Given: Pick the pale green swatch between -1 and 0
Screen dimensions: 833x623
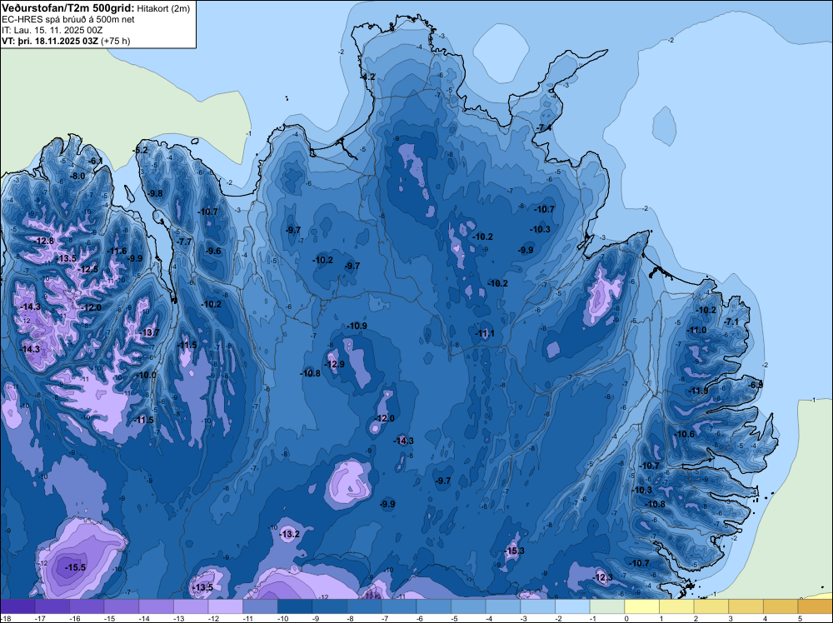Looking at the screenshot, I should tap(607, 606).
